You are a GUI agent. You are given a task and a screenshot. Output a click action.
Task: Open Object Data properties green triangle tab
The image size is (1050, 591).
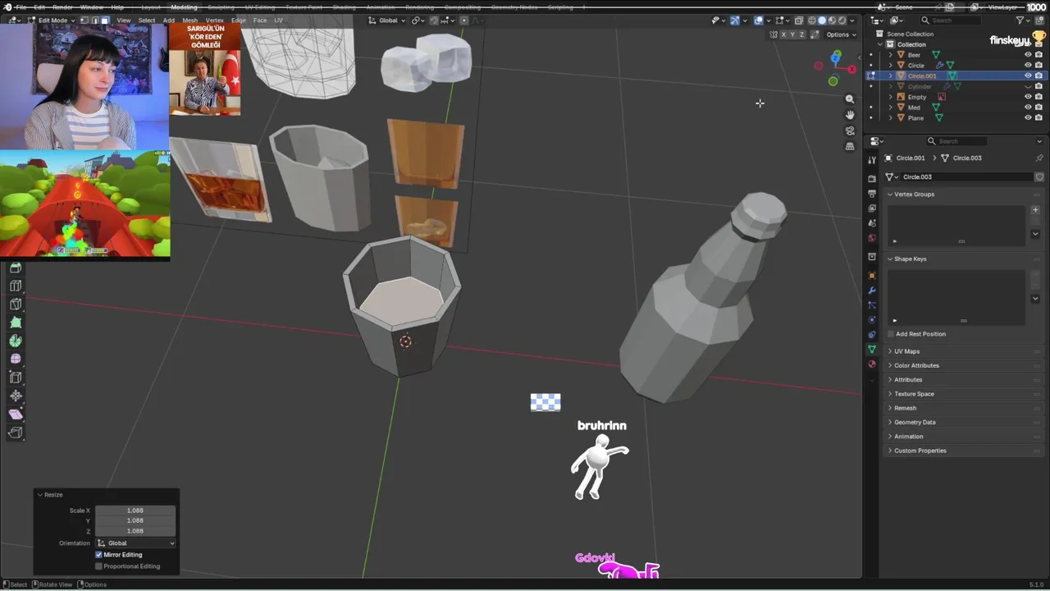point(872,349)
